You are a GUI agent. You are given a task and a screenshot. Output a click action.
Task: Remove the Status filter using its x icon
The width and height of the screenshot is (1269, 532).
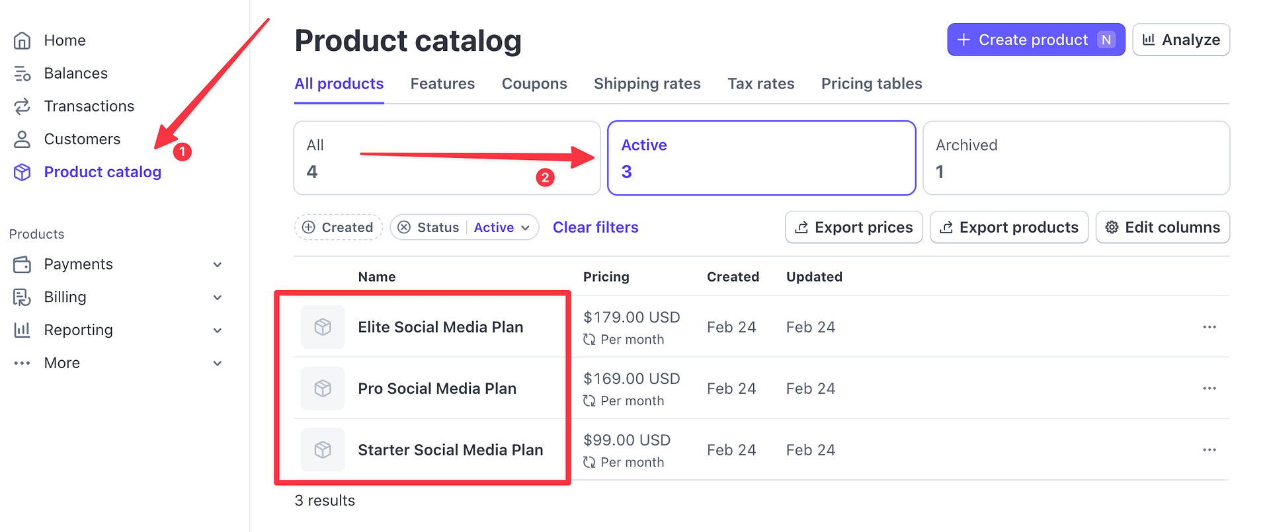point(404,227)
